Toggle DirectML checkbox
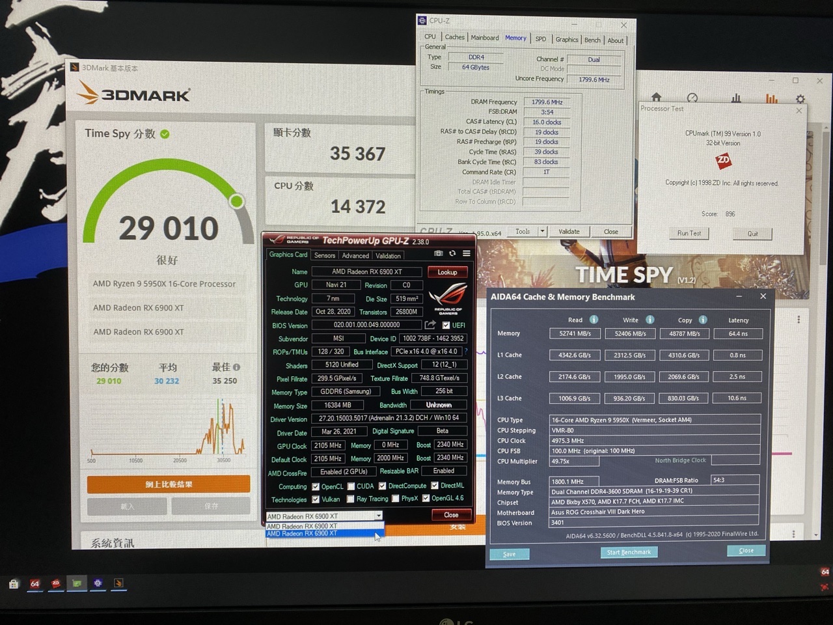Image resolution: width=833 pixels, height=625 pixels. coord(435,486)
